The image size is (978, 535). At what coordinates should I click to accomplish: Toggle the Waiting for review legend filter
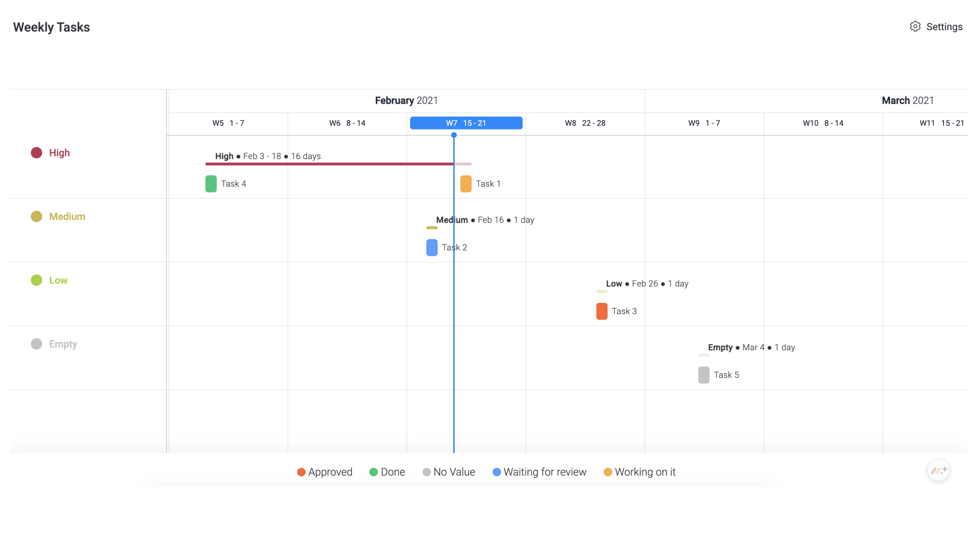(x=539, y=472)
